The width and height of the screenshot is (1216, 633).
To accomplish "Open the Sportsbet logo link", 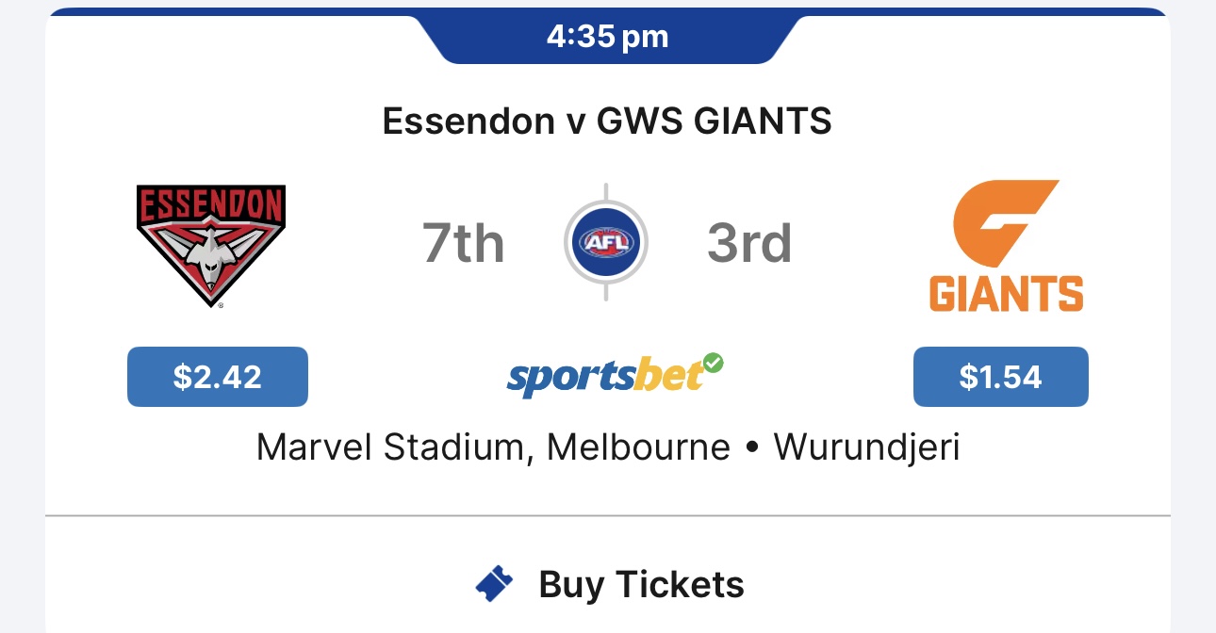I will pyautogui.click(x=615, y=376).
